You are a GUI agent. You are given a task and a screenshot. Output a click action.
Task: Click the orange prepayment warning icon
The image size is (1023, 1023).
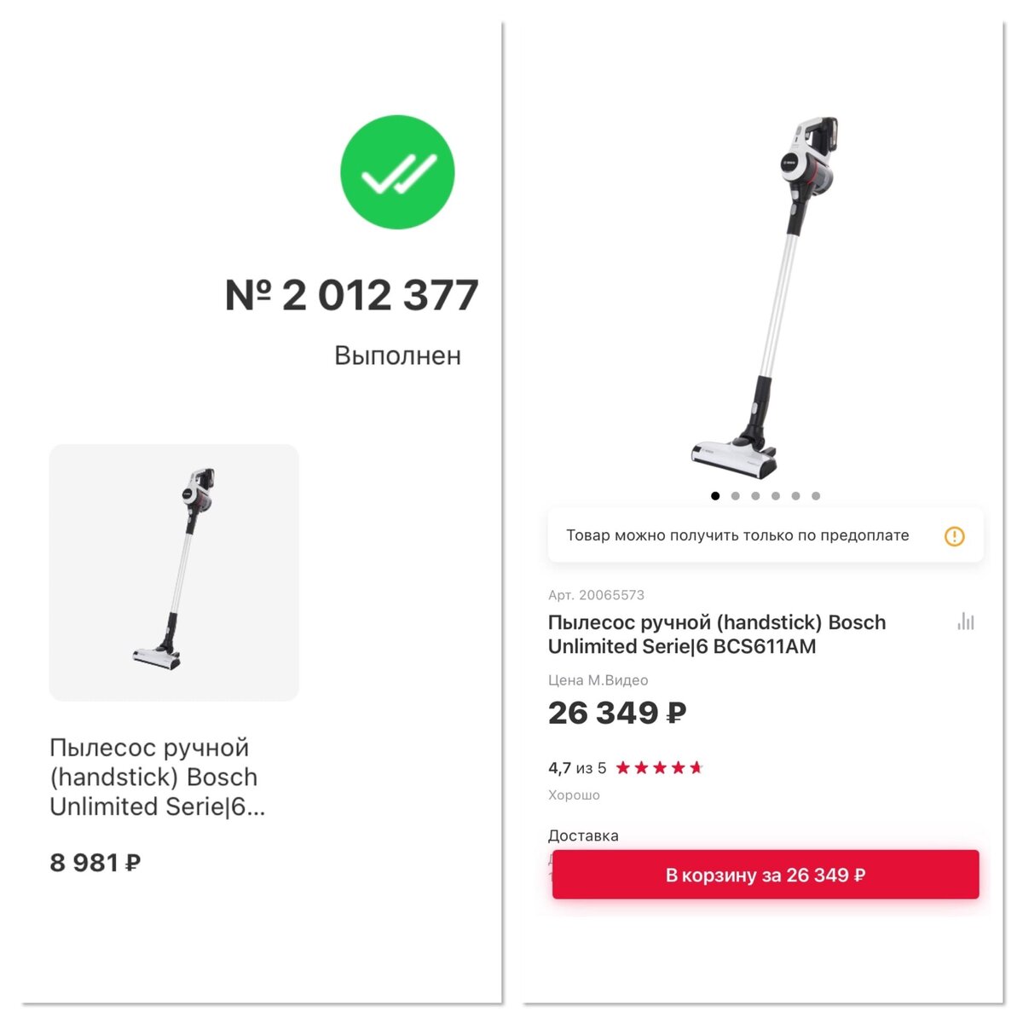[x=954, y=536]
